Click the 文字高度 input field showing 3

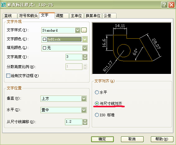74,57
